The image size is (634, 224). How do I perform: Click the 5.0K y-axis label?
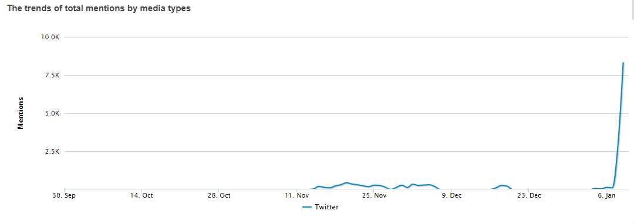coord(52,113)
